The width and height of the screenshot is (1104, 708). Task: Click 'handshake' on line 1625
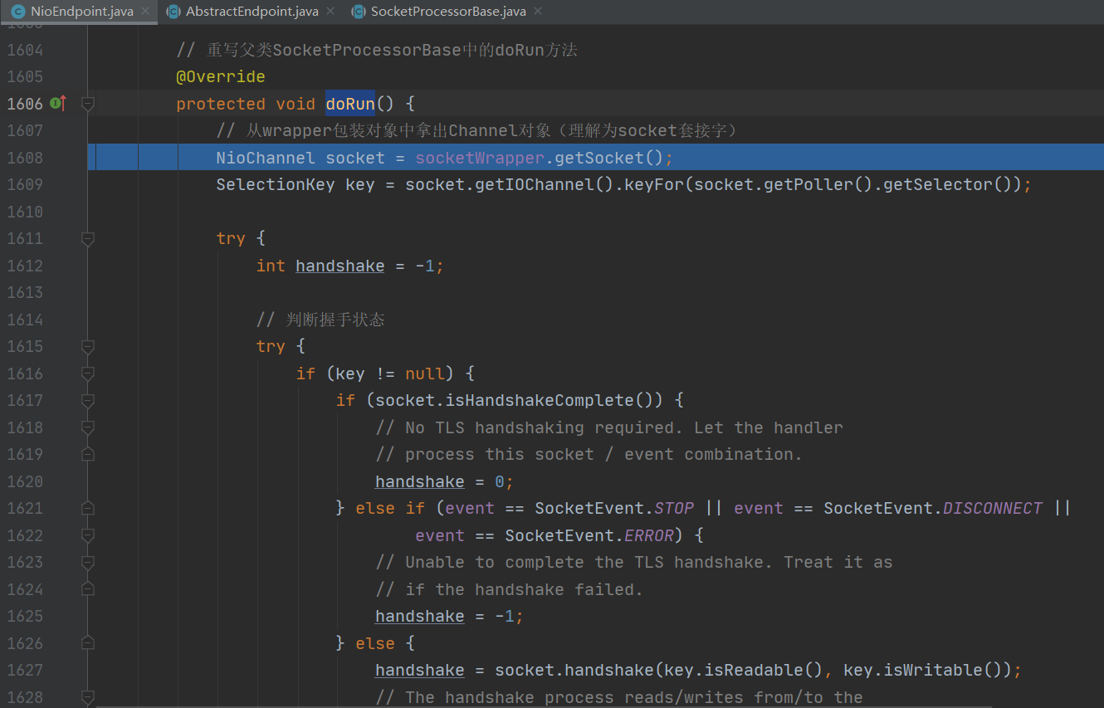click(420, 616)
